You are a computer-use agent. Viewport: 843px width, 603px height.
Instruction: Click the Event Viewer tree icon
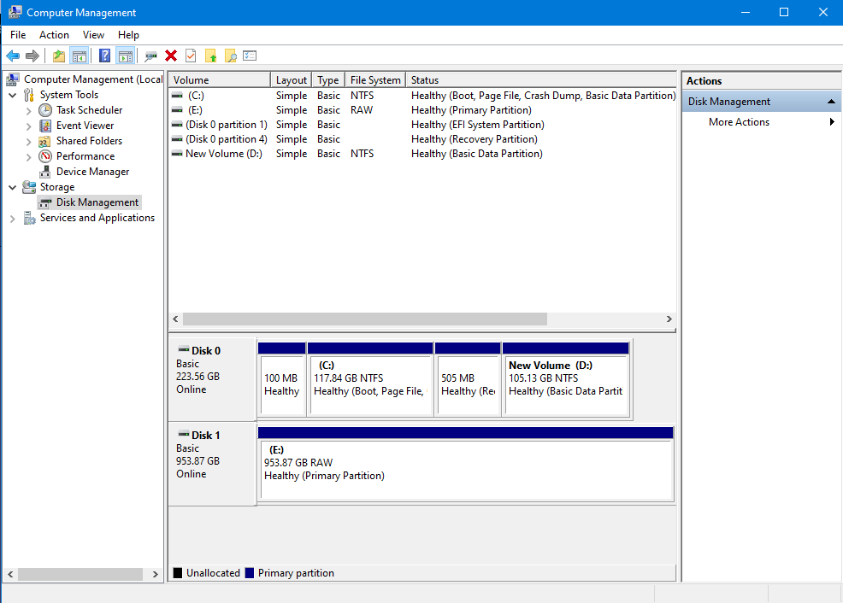[x=45, y=126]
